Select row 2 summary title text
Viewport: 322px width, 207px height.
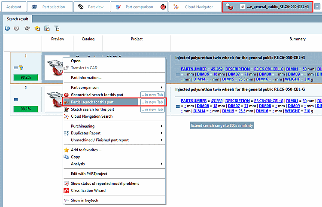point(240,89)
